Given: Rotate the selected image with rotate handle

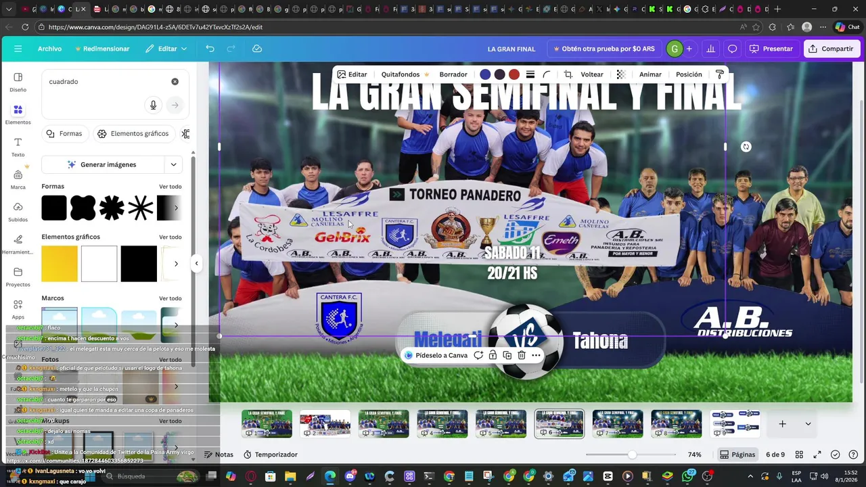Looking at the screenshot, I should 746,147.
